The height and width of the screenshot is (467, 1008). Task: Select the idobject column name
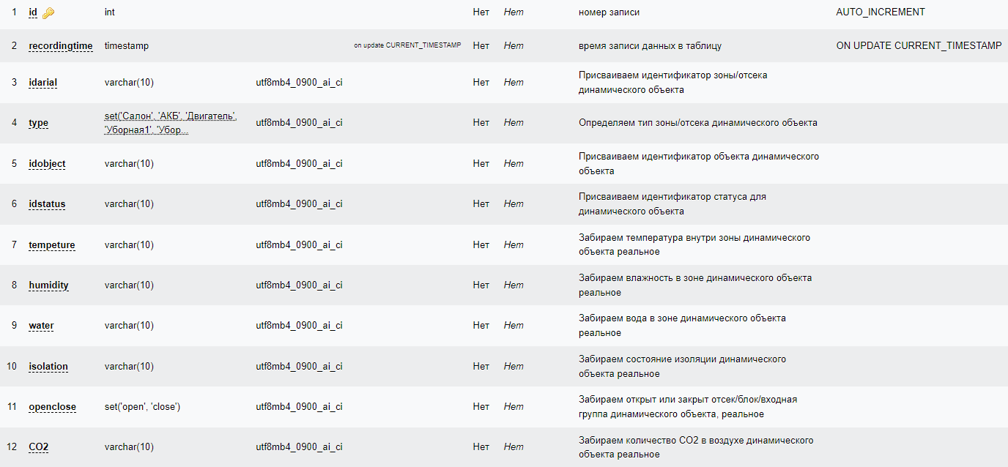(x=47, y=163)
